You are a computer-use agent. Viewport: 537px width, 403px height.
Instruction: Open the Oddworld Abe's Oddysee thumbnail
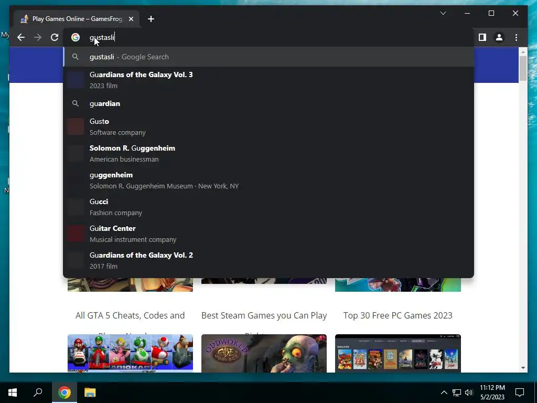coord(264,353)
